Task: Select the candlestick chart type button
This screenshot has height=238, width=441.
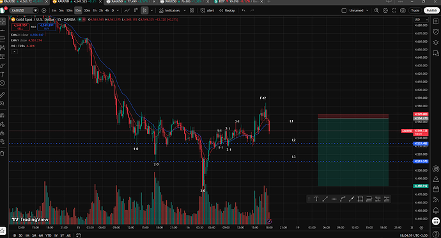Action: point(144,10)
